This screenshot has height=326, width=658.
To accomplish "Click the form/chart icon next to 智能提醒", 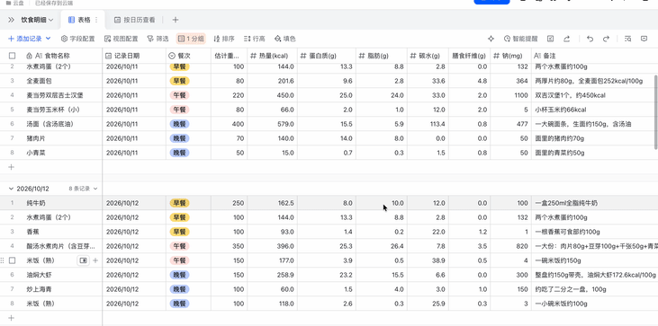I will (551, 39).
